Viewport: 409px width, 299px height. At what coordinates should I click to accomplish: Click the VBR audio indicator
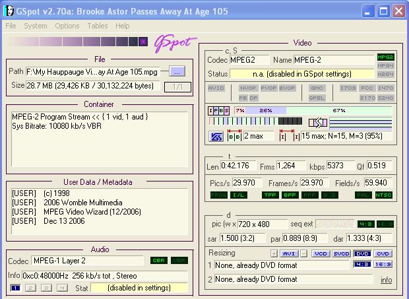(179, 260)
